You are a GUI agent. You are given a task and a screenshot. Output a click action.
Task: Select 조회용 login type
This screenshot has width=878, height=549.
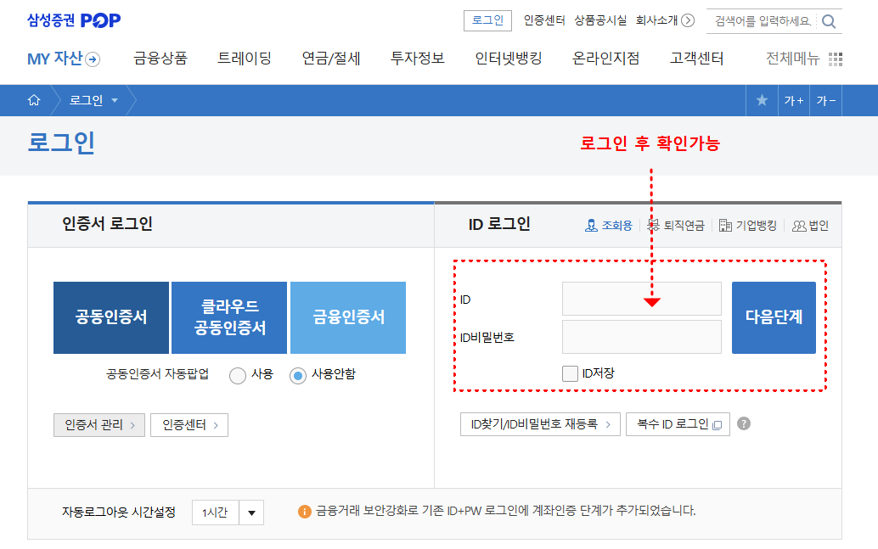click(x=609, y=226)
